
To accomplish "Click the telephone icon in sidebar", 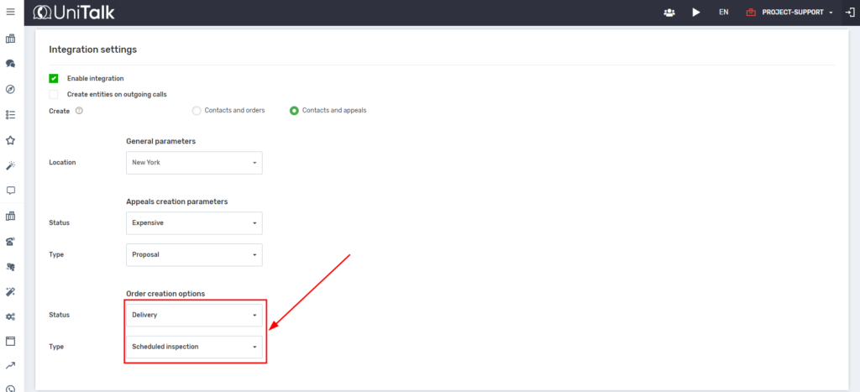I will 11,242.
